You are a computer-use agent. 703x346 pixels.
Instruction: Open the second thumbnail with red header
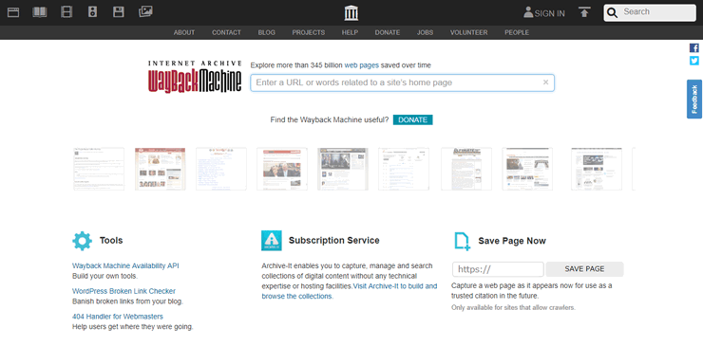point(160,169)
